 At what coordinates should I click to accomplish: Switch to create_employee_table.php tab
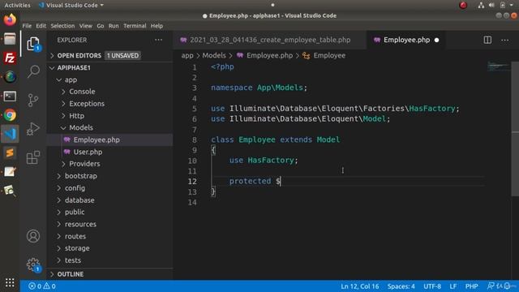click(270, 40)
